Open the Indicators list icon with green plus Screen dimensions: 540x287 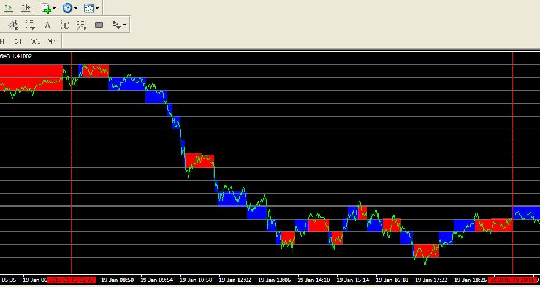click(47, 8)
